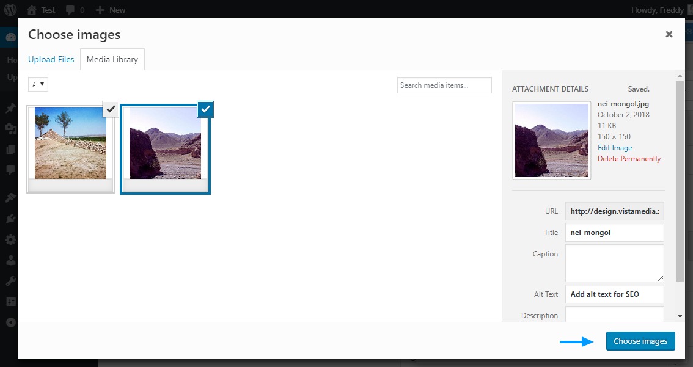Screen dimensions: 693x367
Task: Select the tree landscape thumbnail
Action: [x=71, y=149]
